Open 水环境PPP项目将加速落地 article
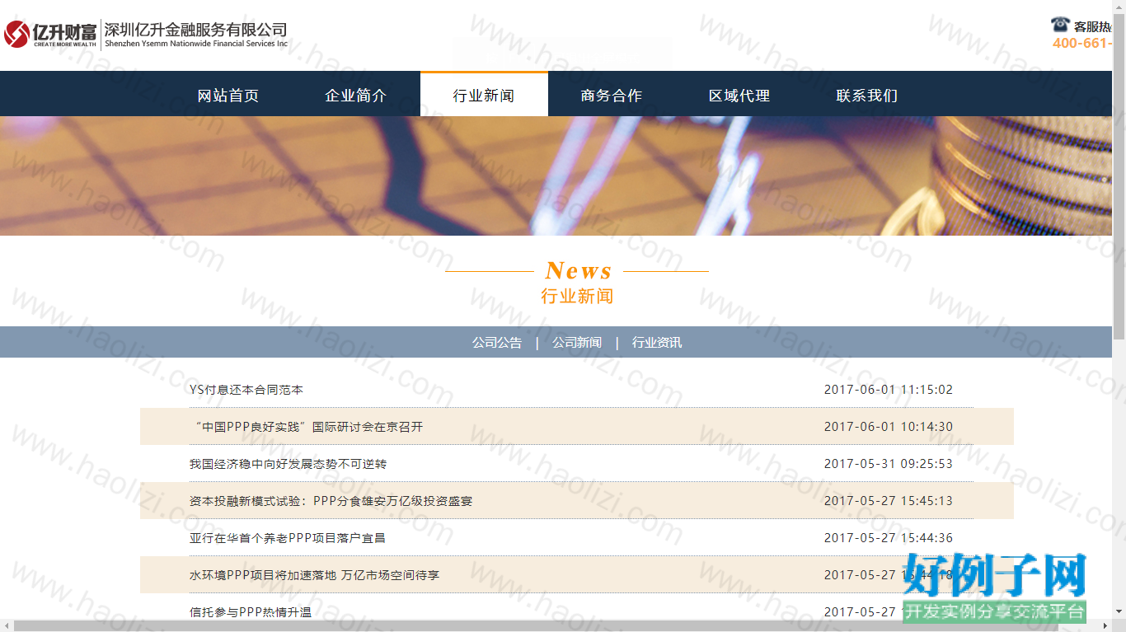 pyautogui.click(x=314, y=575)
